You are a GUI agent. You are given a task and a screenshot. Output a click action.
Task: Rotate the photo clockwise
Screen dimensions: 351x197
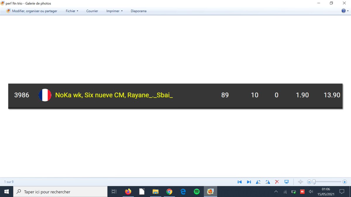click(x=268, y=182)
